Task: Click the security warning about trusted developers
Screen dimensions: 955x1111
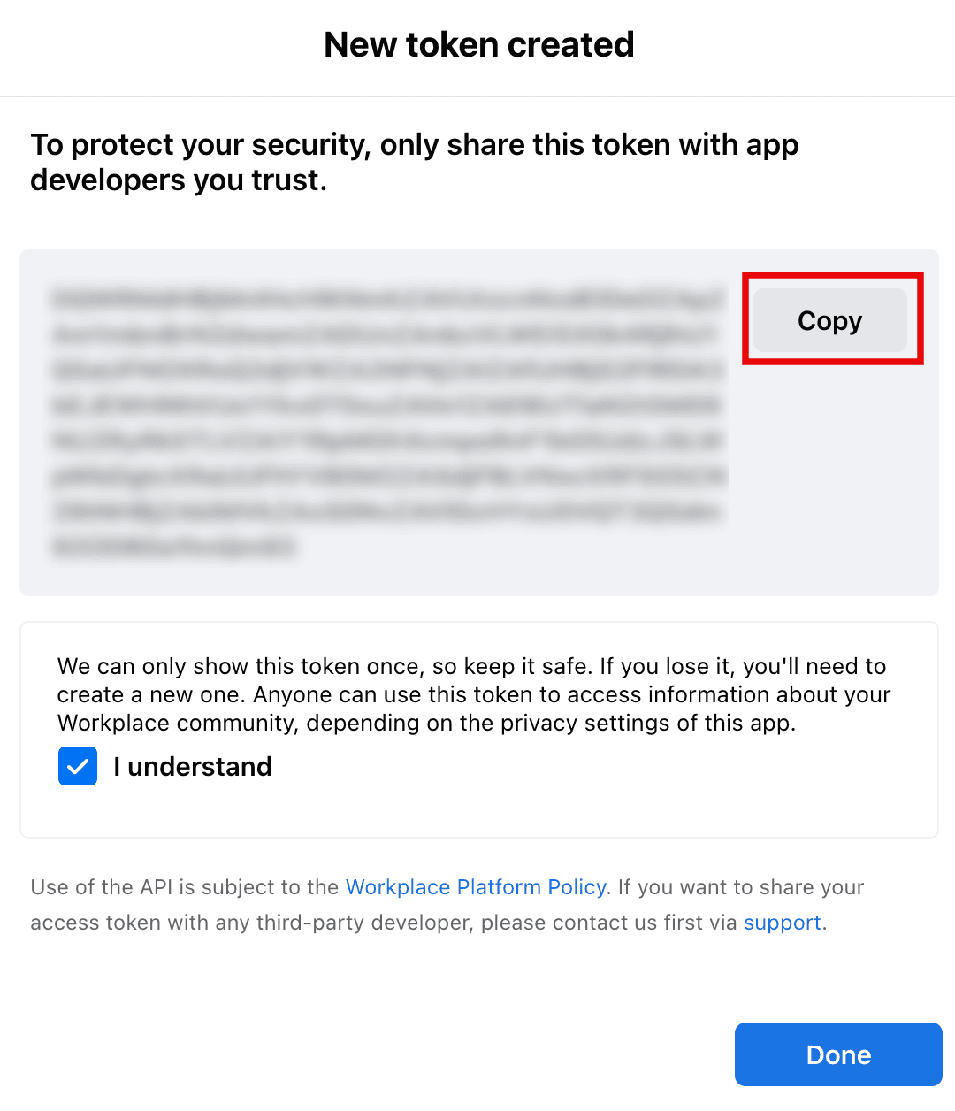Action: (x=414, y=145)
